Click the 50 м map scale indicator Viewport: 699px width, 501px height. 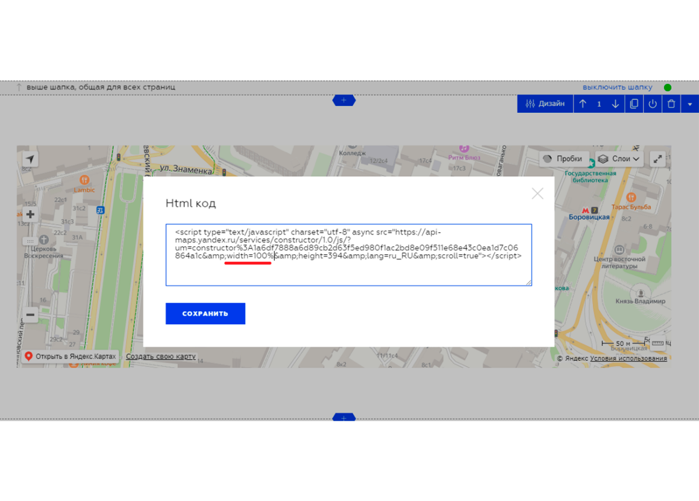pos(623,343)
